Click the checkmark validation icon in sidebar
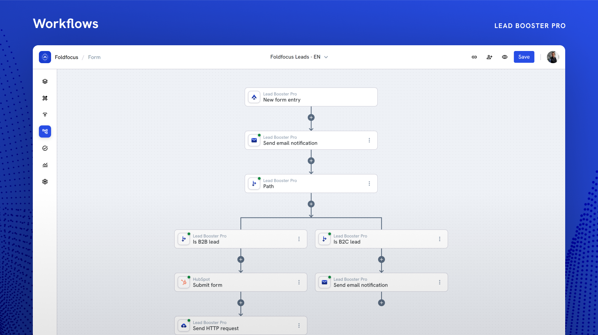Viewport: 598px width, 335px height. tap(45, 148)
